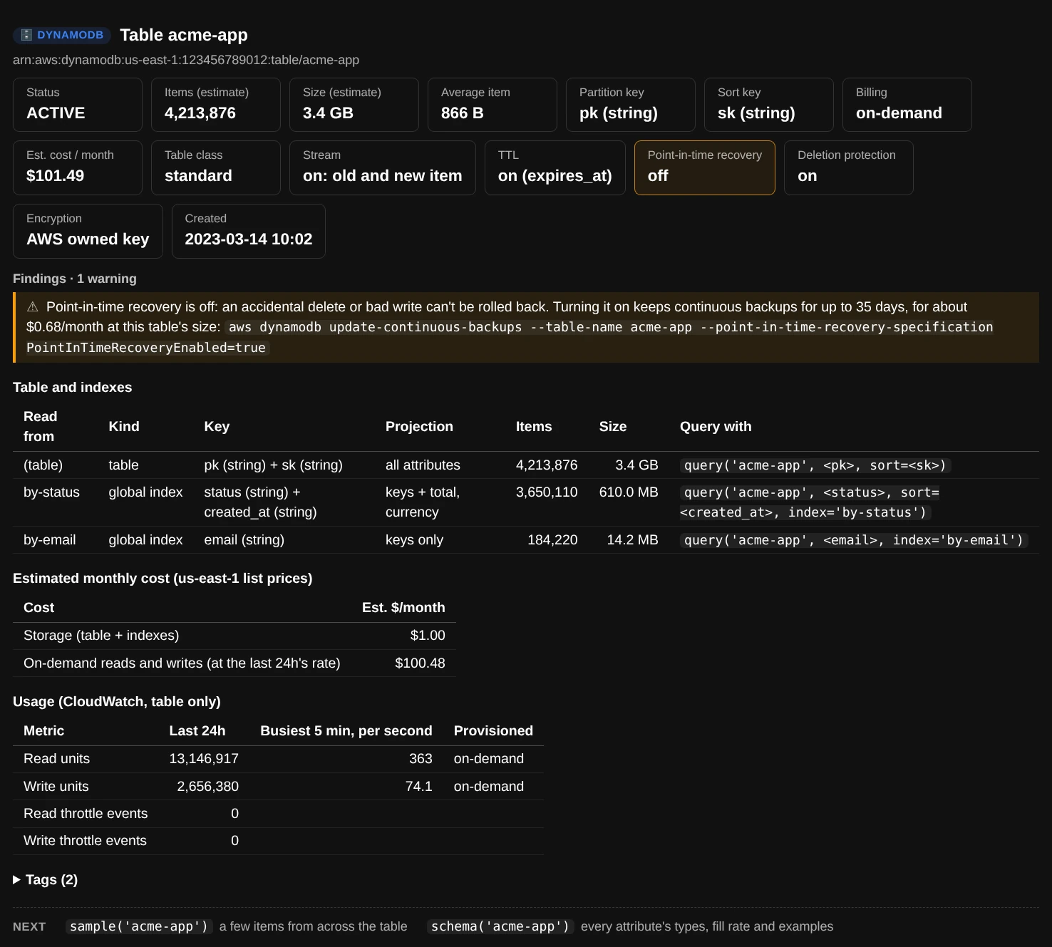Screen dimensions: 1052x947
Task: Click the database icon in the DYNAMODB badge
Action: click(x=26, y=35)
